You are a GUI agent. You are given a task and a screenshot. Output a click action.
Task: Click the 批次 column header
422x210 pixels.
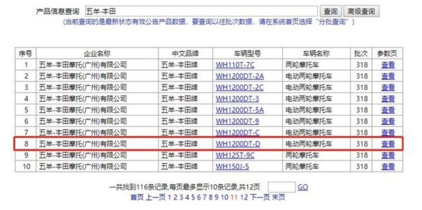pos(361,54)
